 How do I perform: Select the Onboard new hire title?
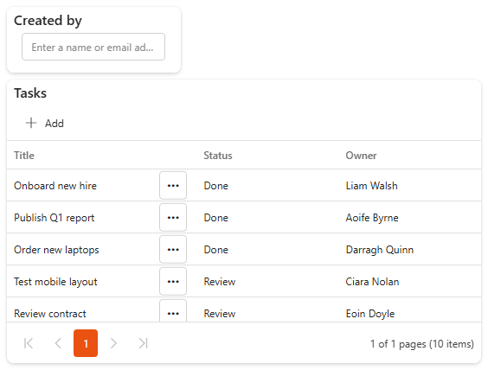(55, 186)
